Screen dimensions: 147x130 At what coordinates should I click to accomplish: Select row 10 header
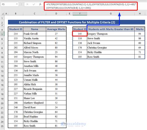(2, 57)
